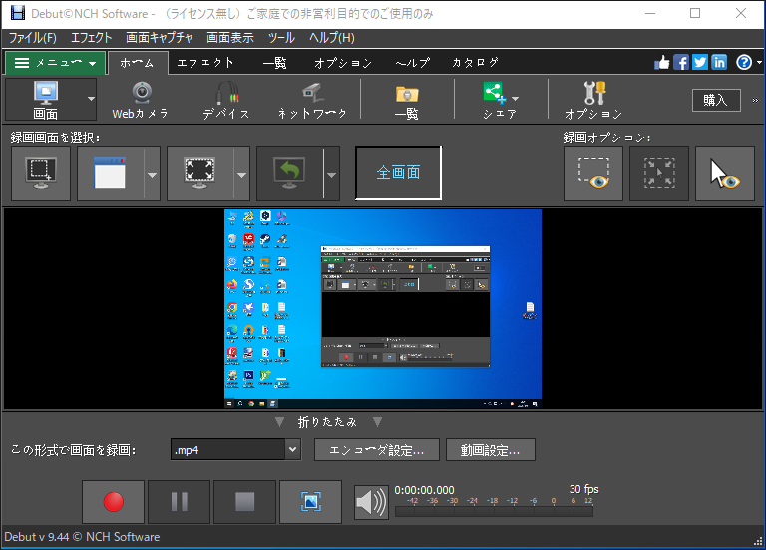Toggle show selection rectangle while recording
The width and height of the screenshot is (766, 550).
[x=593, y=173]
